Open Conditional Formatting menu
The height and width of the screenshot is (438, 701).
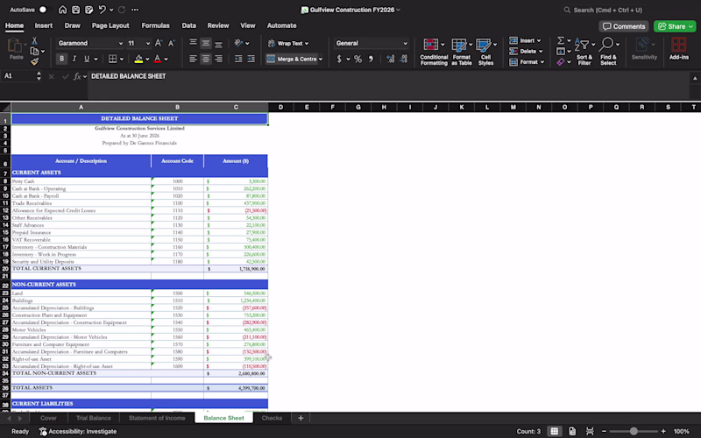[x=434, y=52]
